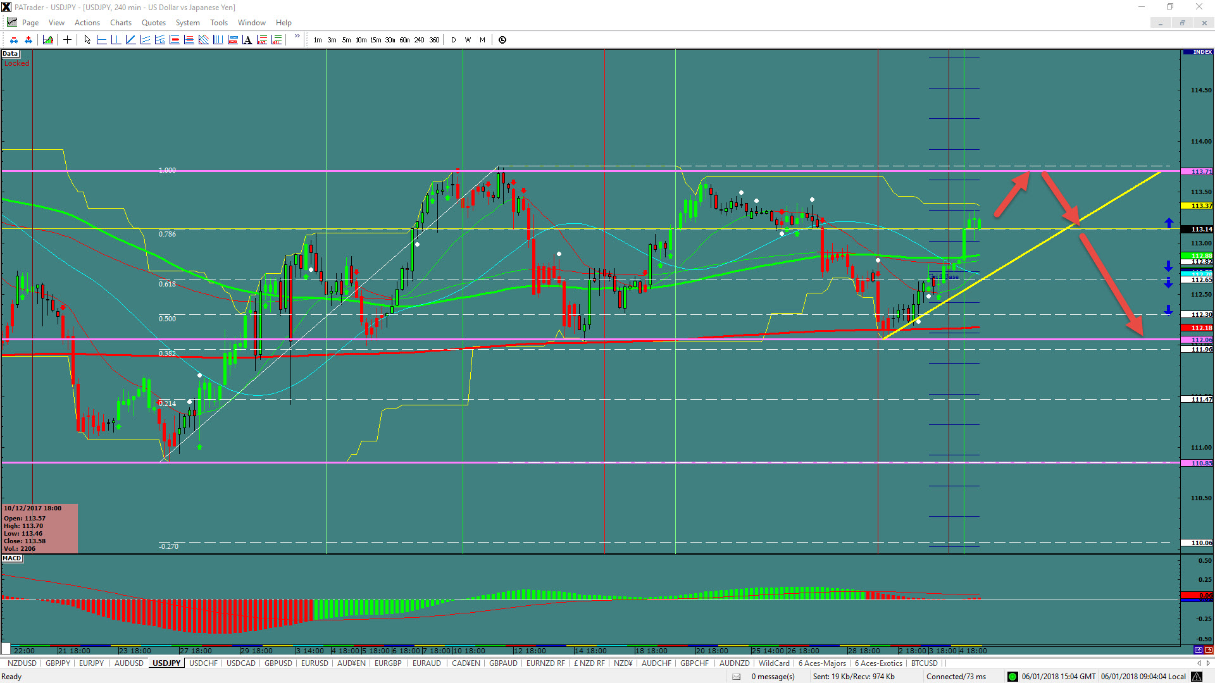1215x683 pixels.
Task: Open the Tools menu
Action: click(x=219, y=23)
